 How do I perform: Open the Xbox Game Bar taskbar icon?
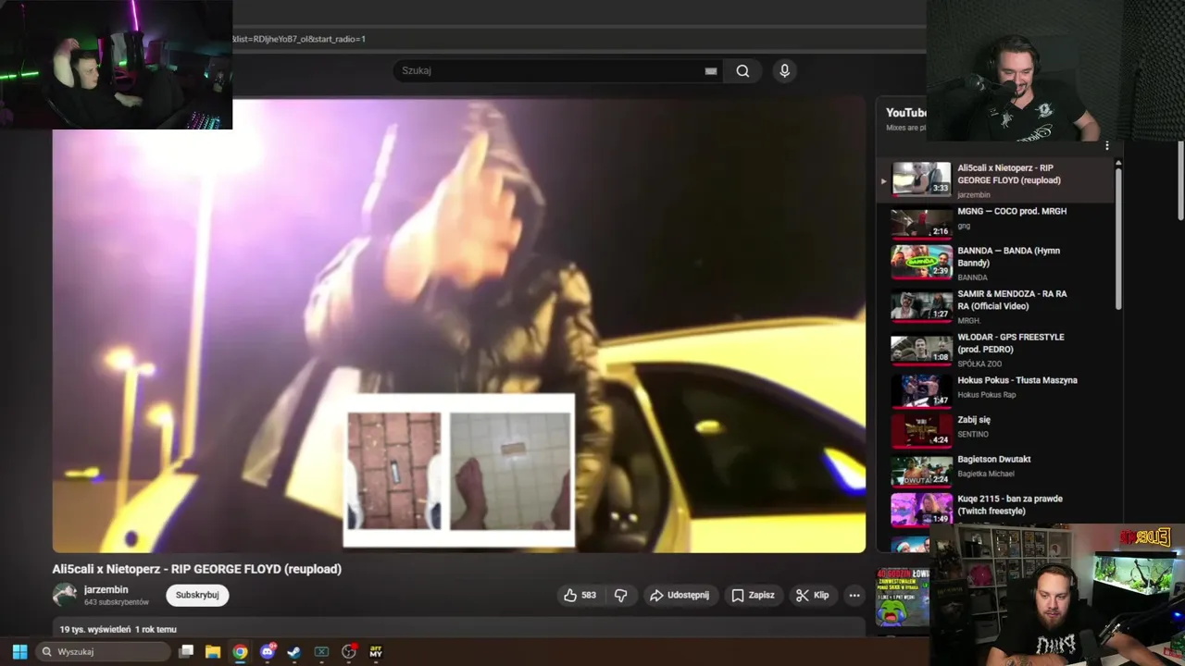[x=321, y=651]
